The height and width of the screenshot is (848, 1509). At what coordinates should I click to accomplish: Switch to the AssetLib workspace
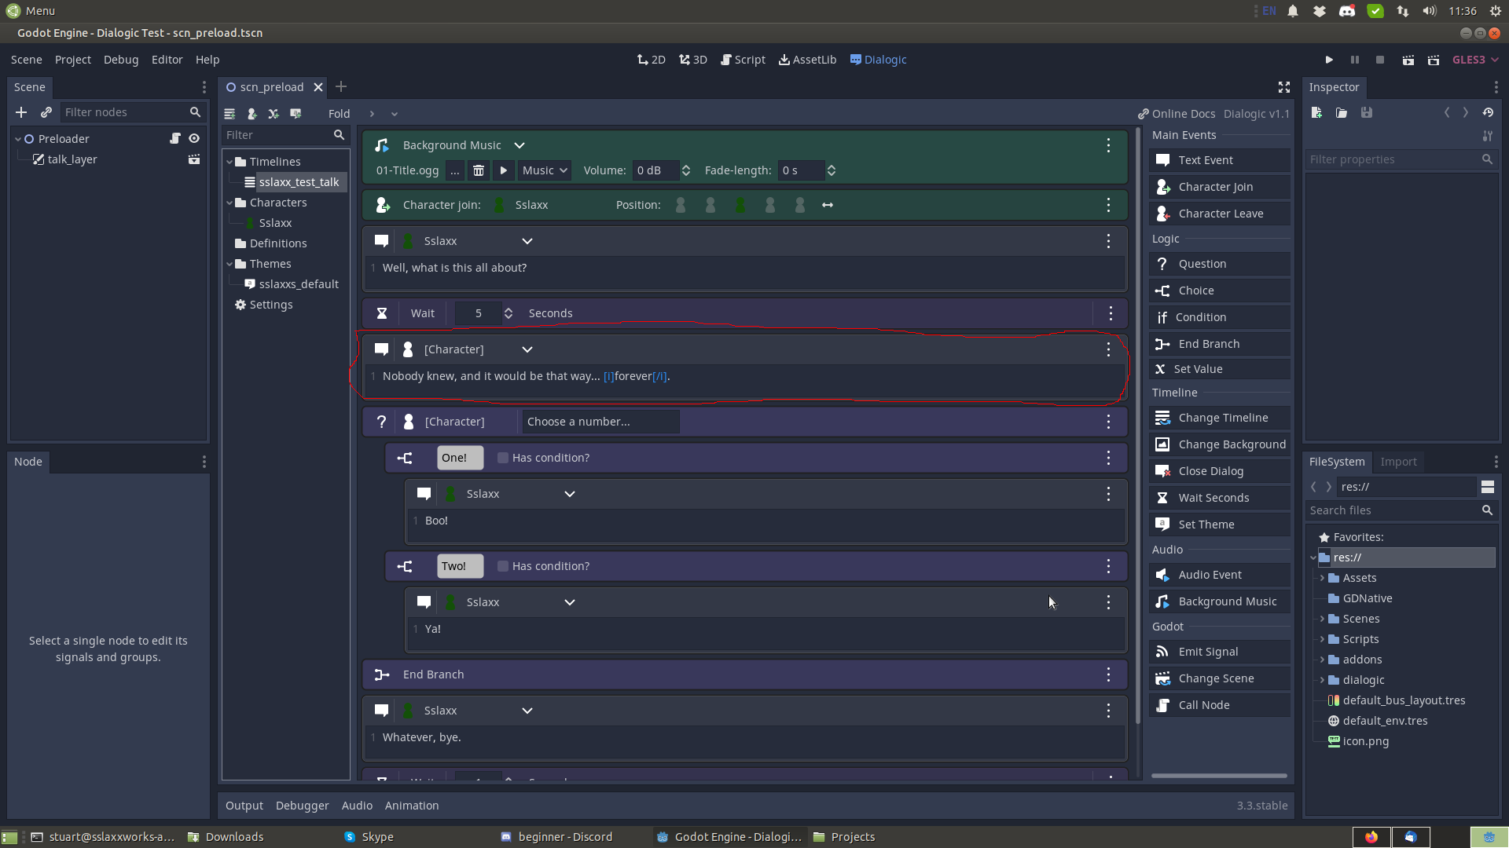(x=807, y=60)
